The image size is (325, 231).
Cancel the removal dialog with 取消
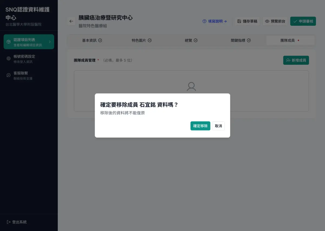[x=218, y=126]
